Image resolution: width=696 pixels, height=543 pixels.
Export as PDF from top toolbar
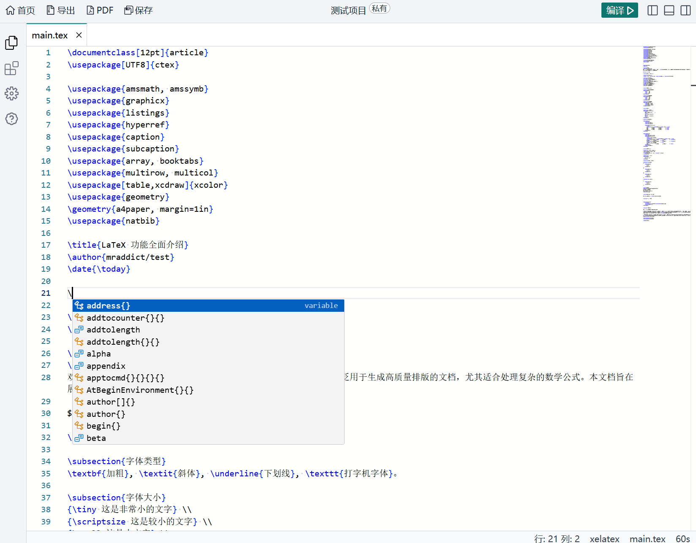tap(100, 10)
